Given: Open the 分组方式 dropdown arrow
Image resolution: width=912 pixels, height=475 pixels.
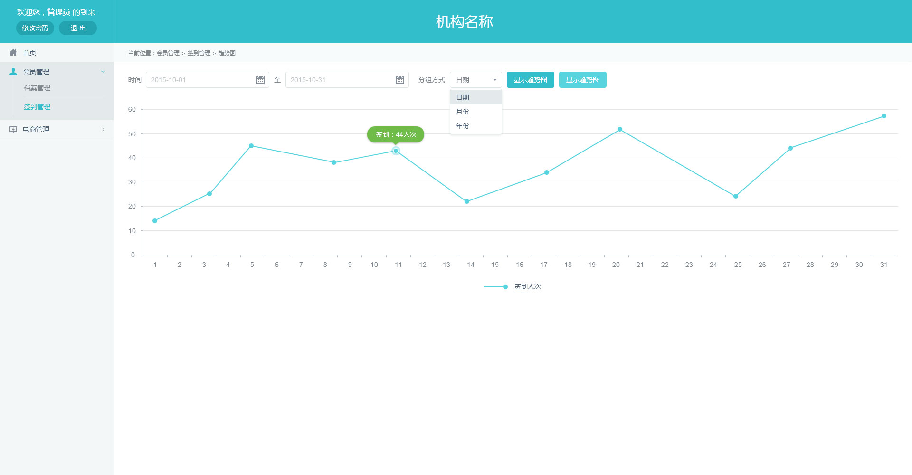Looking at the screenshot, I should tap(494, 80).
